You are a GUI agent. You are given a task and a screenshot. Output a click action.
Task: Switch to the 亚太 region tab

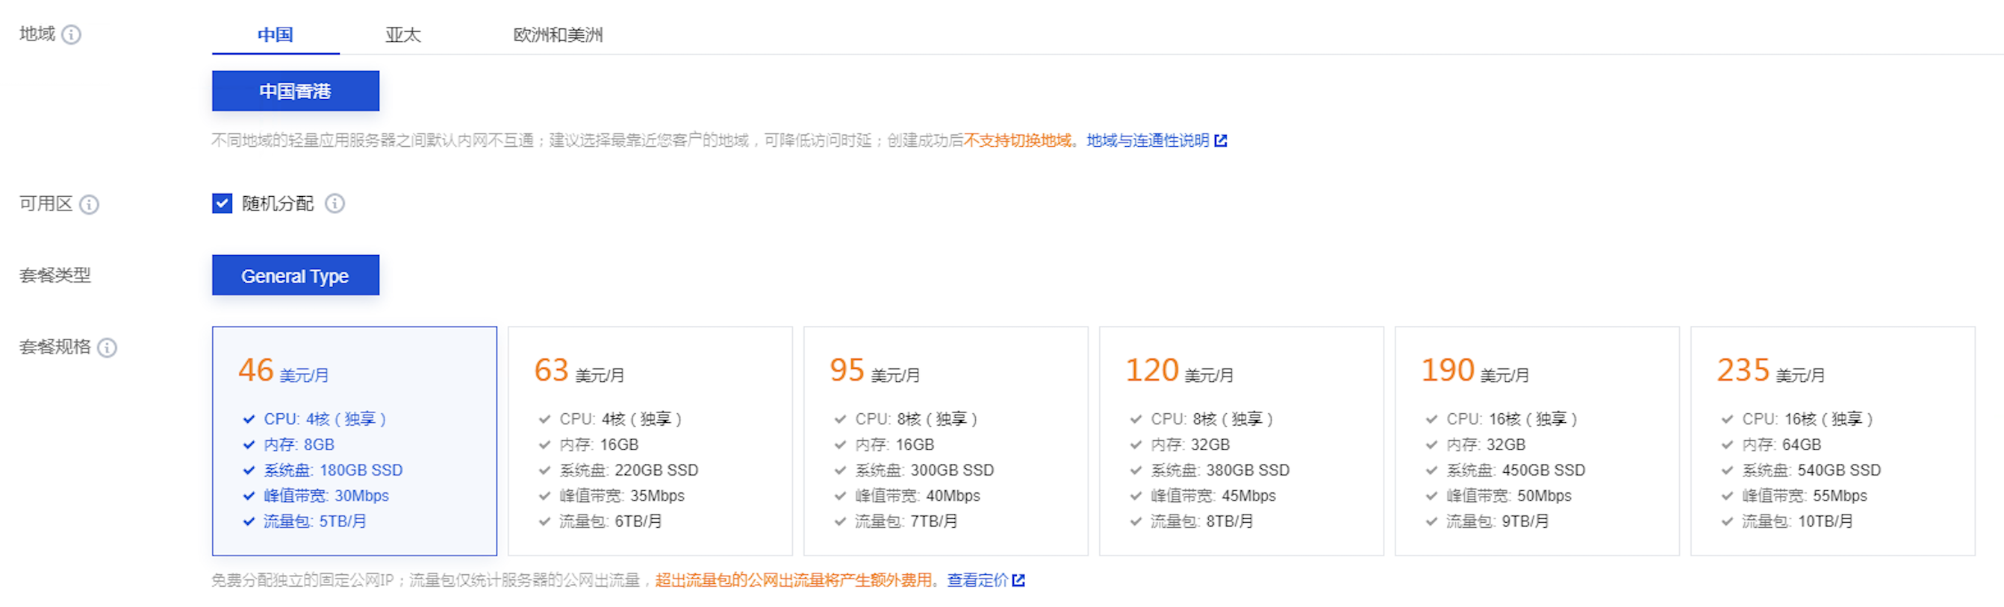[x=402, y=35]
